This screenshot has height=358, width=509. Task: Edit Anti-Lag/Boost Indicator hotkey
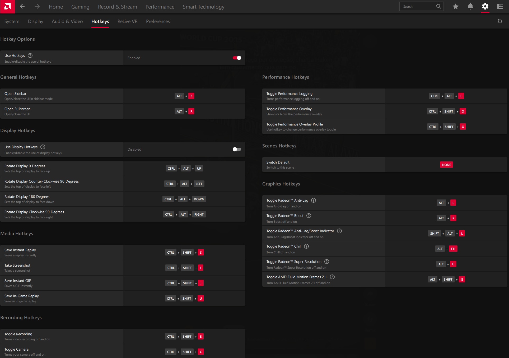(446, 234)
